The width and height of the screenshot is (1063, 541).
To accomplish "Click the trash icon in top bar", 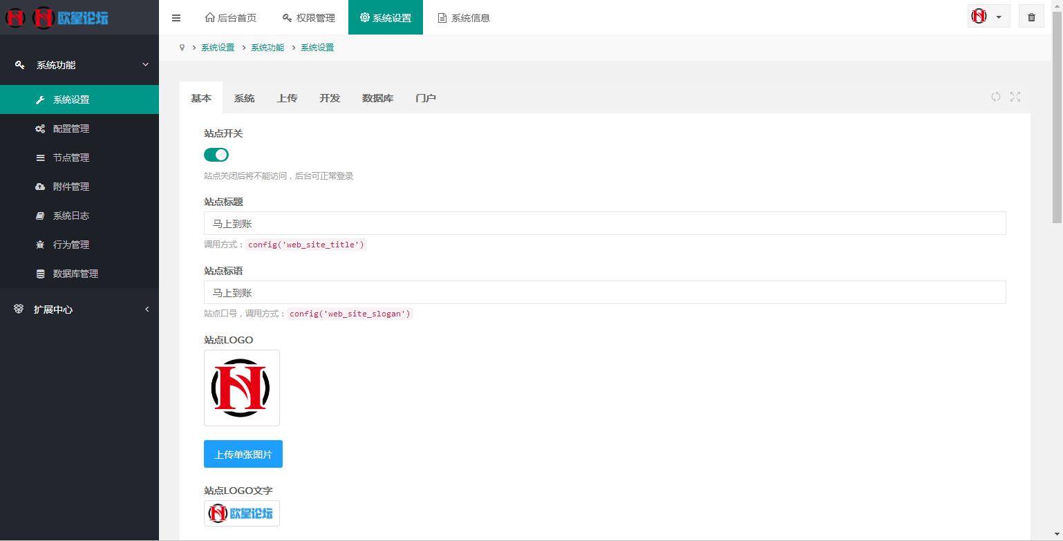I will [x=1031, y=16].
